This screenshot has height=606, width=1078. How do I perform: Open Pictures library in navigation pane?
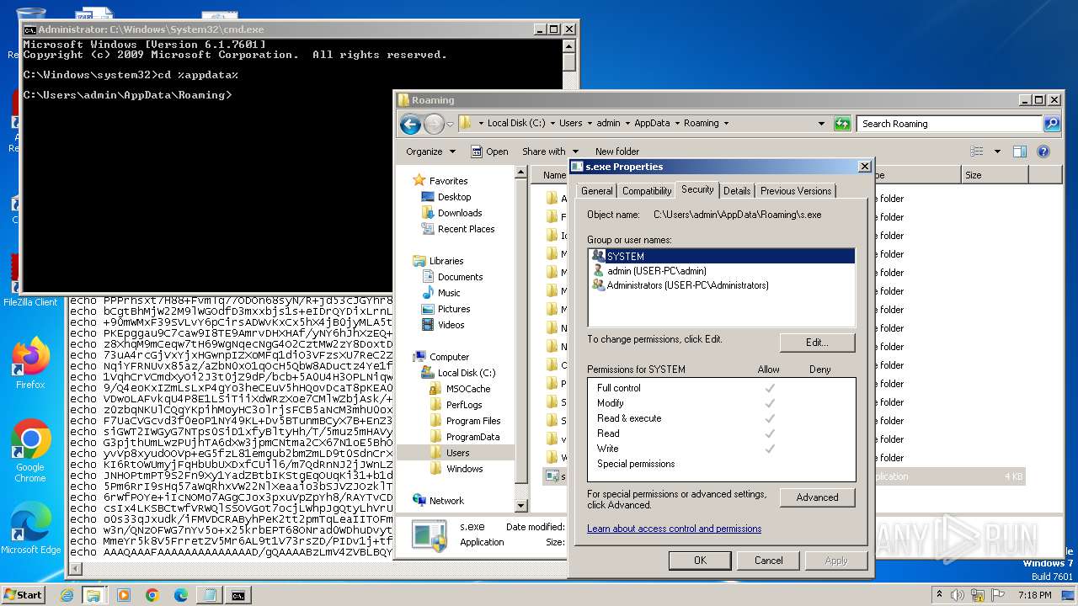pyautogui.click(x=454, y=309)
